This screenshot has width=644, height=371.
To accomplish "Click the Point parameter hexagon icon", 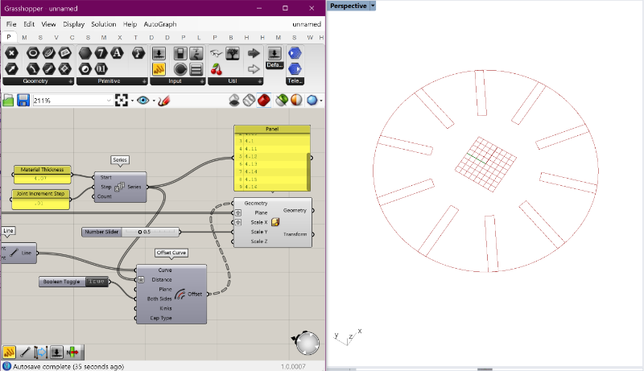I will point(11,53).
